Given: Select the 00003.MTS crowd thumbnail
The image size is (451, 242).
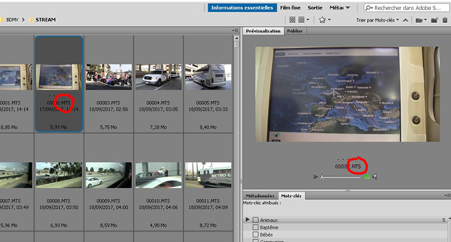Looking at the screenshot, I should pos(109,77).
